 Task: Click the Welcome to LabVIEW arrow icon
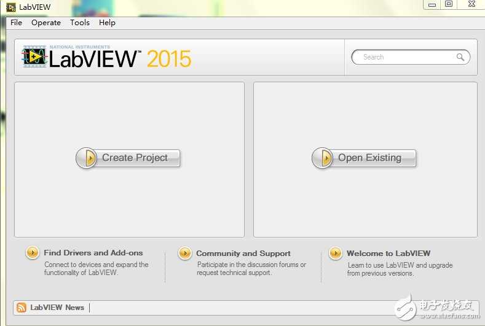pos(335,253)
